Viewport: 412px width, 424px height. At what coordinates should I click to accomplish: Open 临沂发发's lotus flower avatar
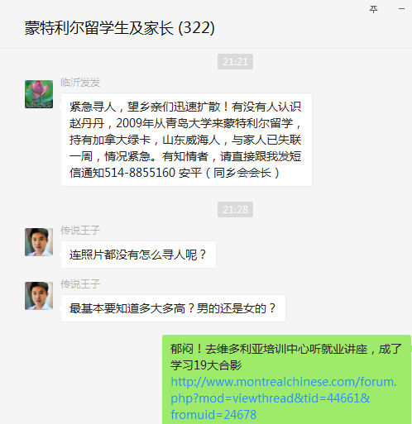pyautogui.click(x=39, y=94)
